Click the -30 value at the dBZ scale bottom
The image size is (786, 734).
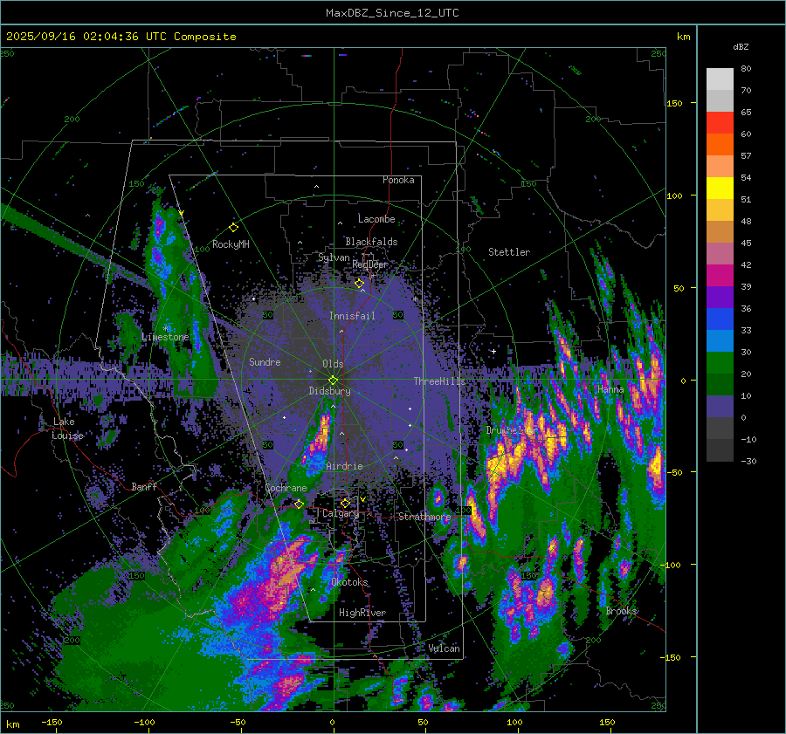(x=748, y=462)
